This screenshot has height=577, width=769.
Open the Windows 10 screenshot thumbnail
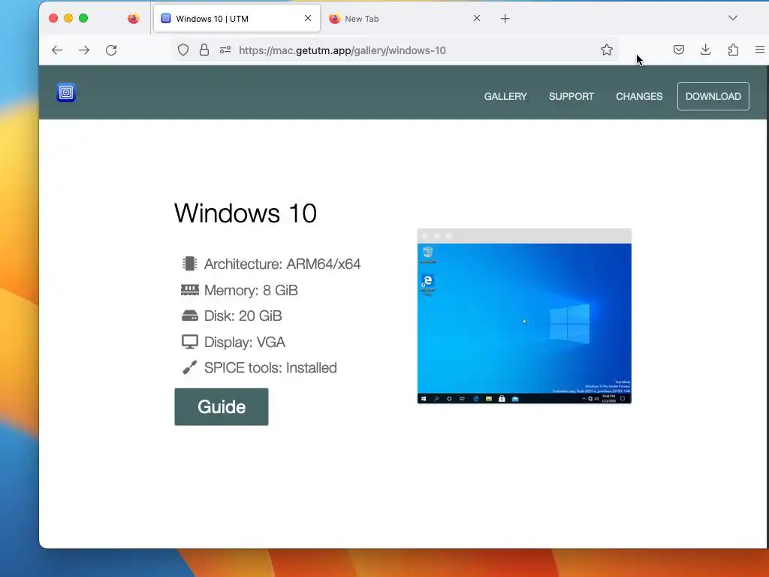[524, 316]
